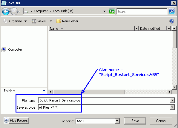Click the Cancel button
The height and width of the screenshot is (128, 178).
(x=161, y=121)
